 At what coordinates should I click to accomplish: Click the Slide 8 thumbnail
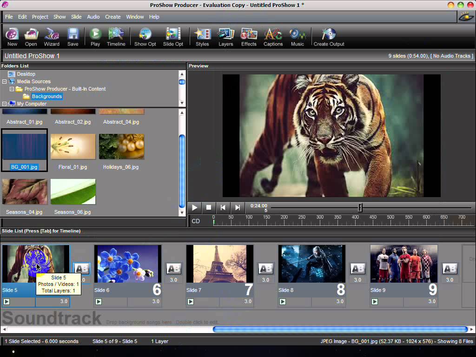(x=312, y=264)
